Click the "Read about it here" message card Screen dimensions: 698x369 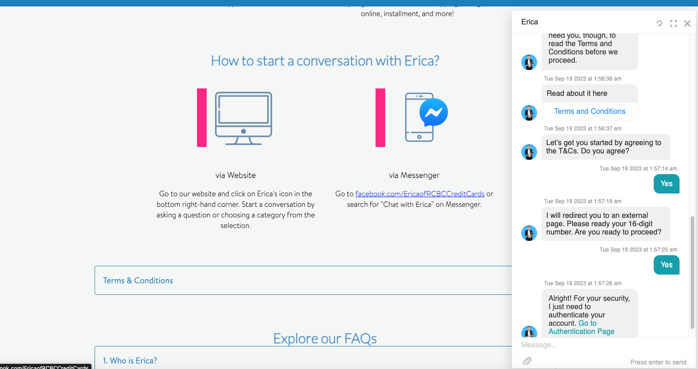(577, 94)
